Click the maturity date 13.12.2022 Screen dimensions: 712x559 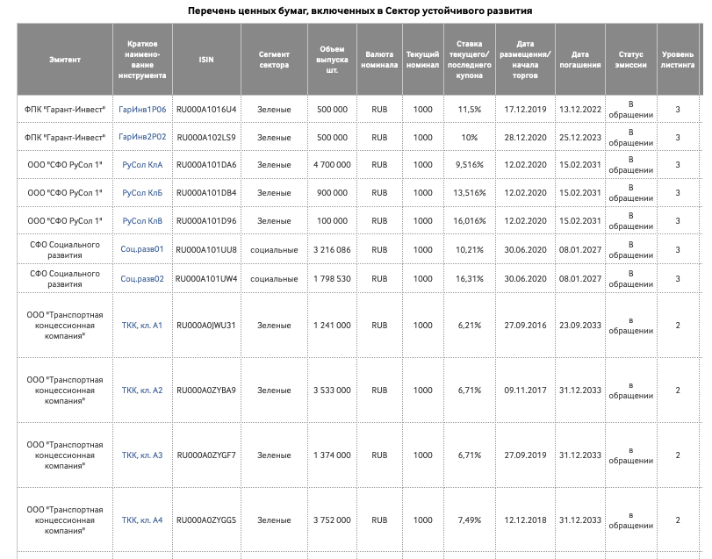579,110
